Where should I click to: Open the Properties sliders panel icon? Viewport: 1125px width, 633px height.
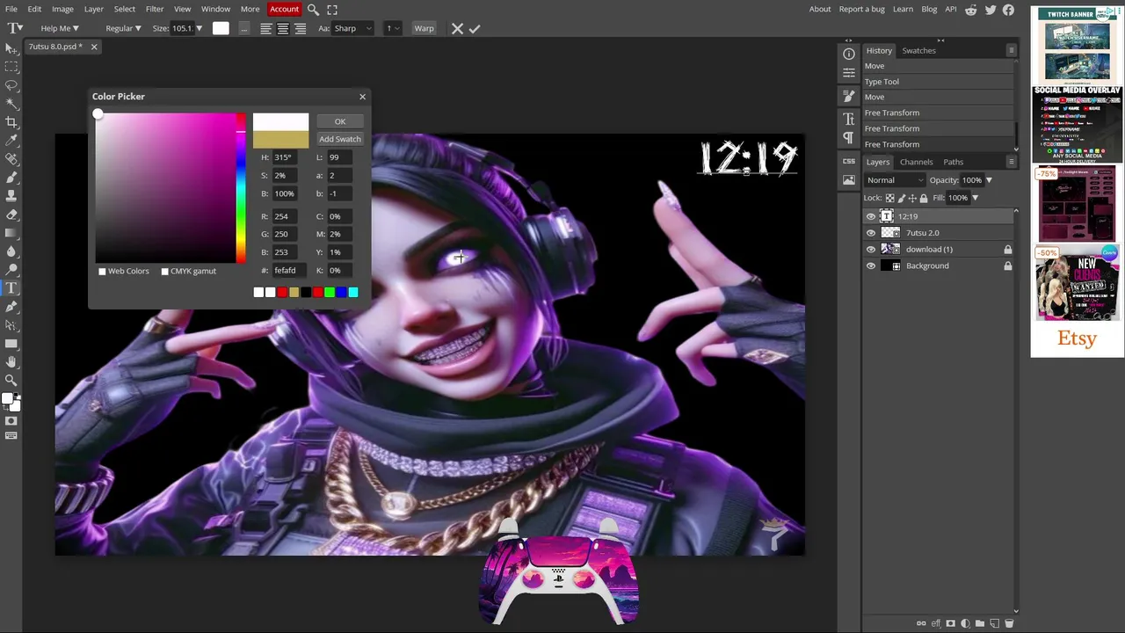849,73
